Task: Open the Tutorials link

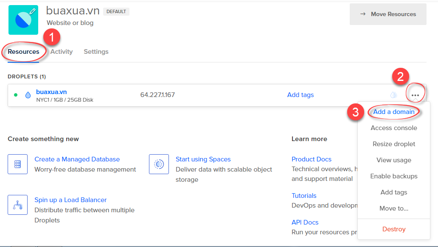Action: [x=304, y=196]
